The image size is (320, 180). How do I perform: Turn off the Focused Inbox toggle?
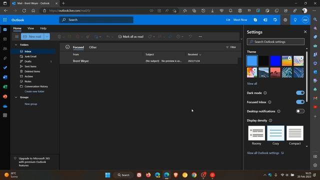pos(300,102)
